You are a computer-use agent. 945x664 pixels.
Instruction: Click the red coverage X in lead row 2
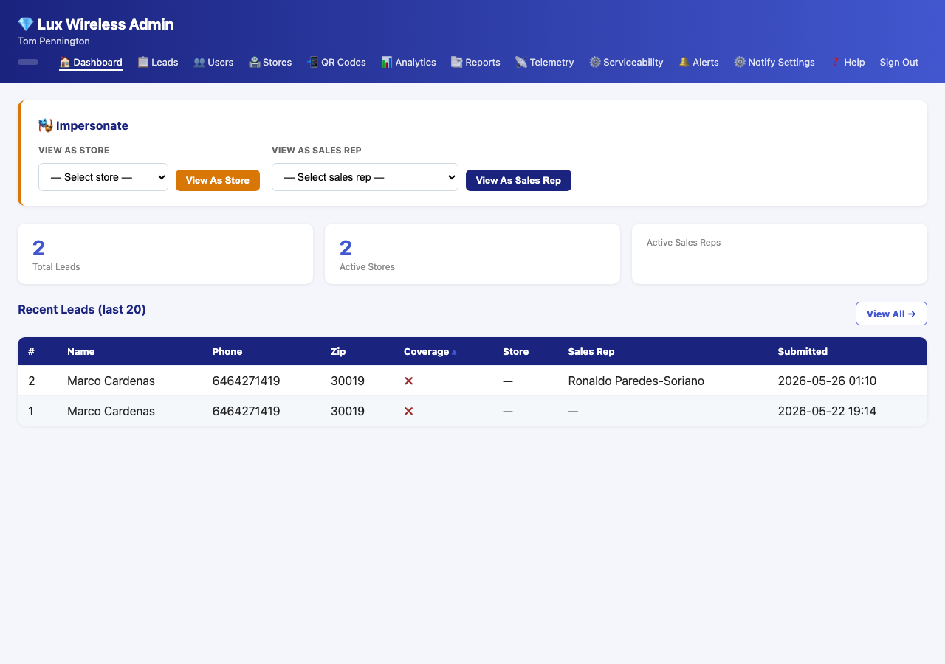(x=409, y=381)
